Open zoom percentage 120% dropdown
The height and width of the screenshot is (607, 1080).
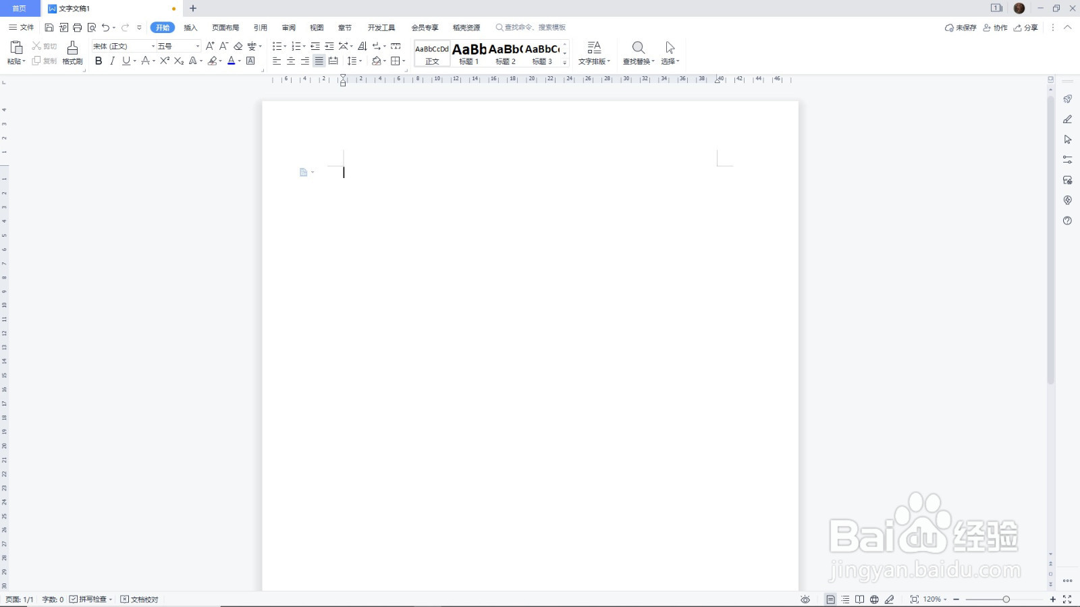click(x=935, y=599)
